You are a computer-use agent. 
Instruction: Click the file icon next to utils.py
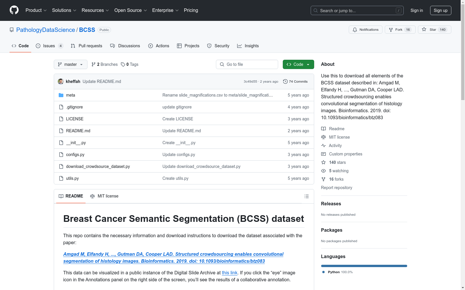coord(61,178)
